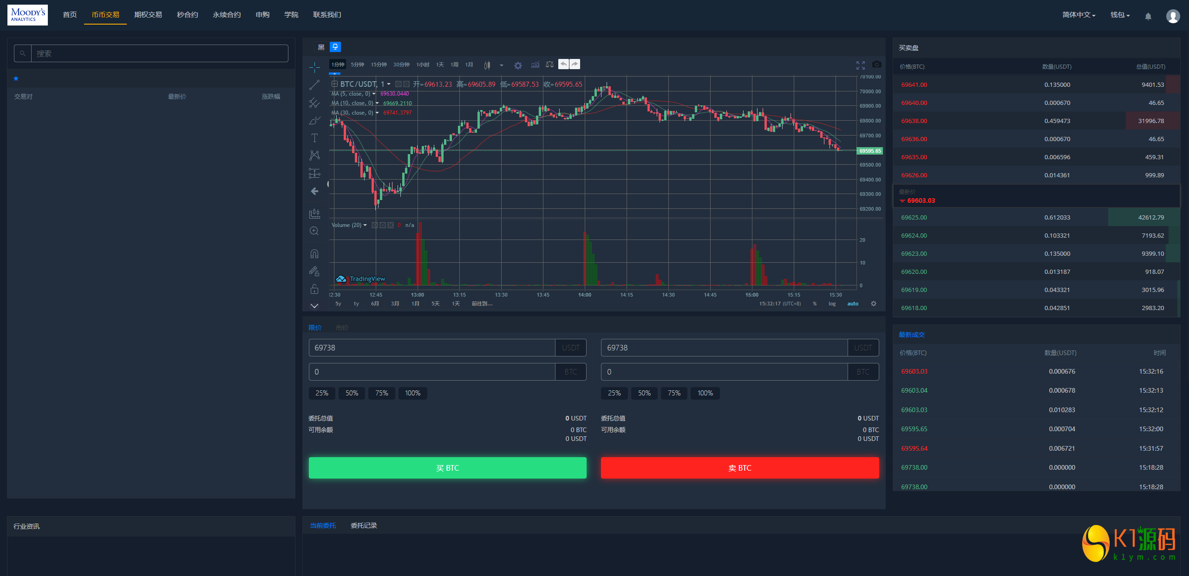Click the buy-side 50% amount button

click(x=352, y=393)
